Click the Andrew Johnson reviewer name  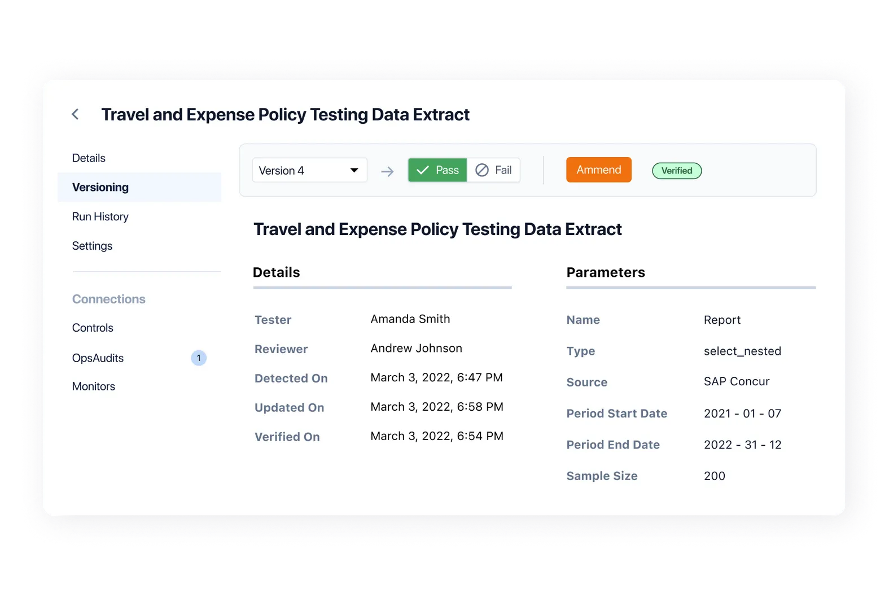coord(416,349)
